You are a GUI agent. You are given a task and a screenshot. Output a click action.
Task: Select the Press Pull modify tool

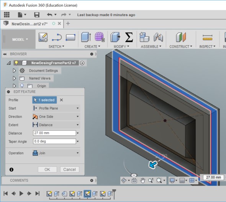[x=115, y=37]
